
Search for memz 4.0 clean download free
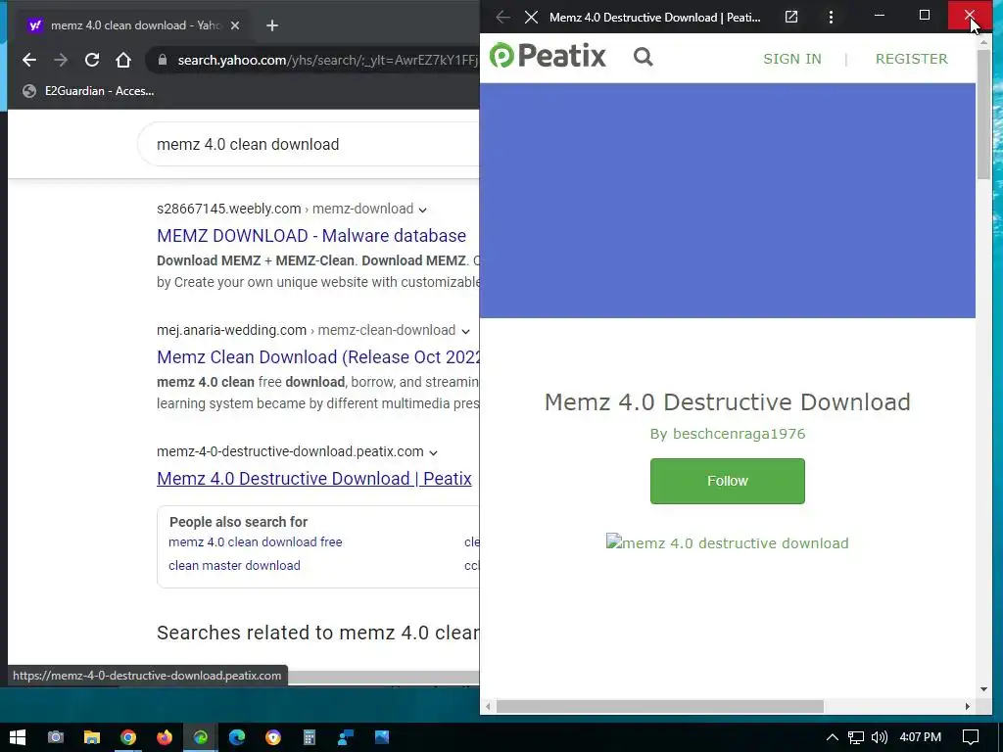pos(256,541)
